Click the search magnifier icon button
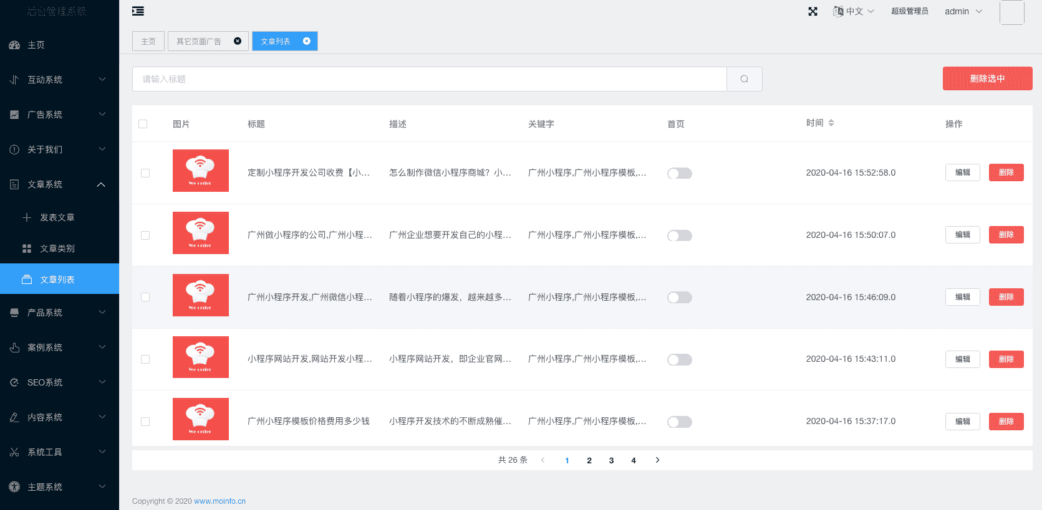1042x510 pixels. pyautogui.click(x=744, y=79)
